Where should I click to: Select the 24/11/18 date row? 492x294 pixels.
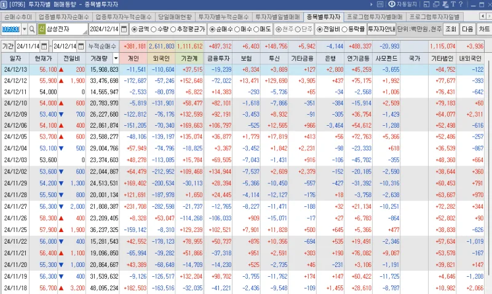click(x=242, y=288)
